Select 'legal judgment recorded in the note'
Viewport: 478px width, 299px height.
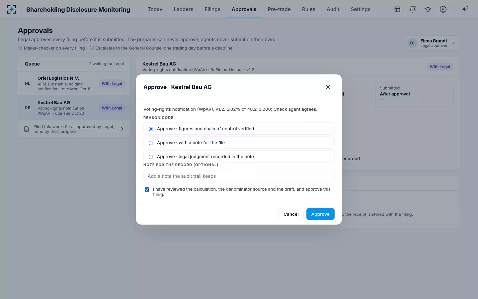tap(239, 157)
